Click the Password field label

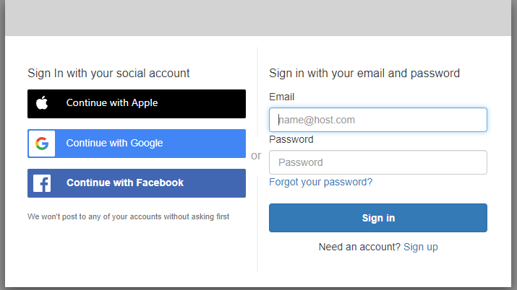tap(291, 139)
